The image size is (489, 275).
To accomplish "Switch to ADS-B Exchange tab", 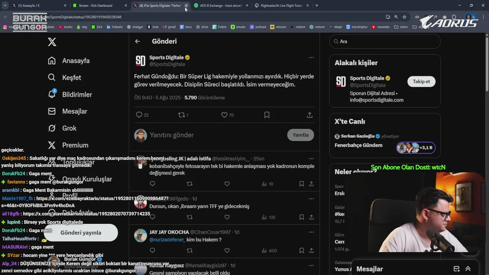I will click(221, 5).
